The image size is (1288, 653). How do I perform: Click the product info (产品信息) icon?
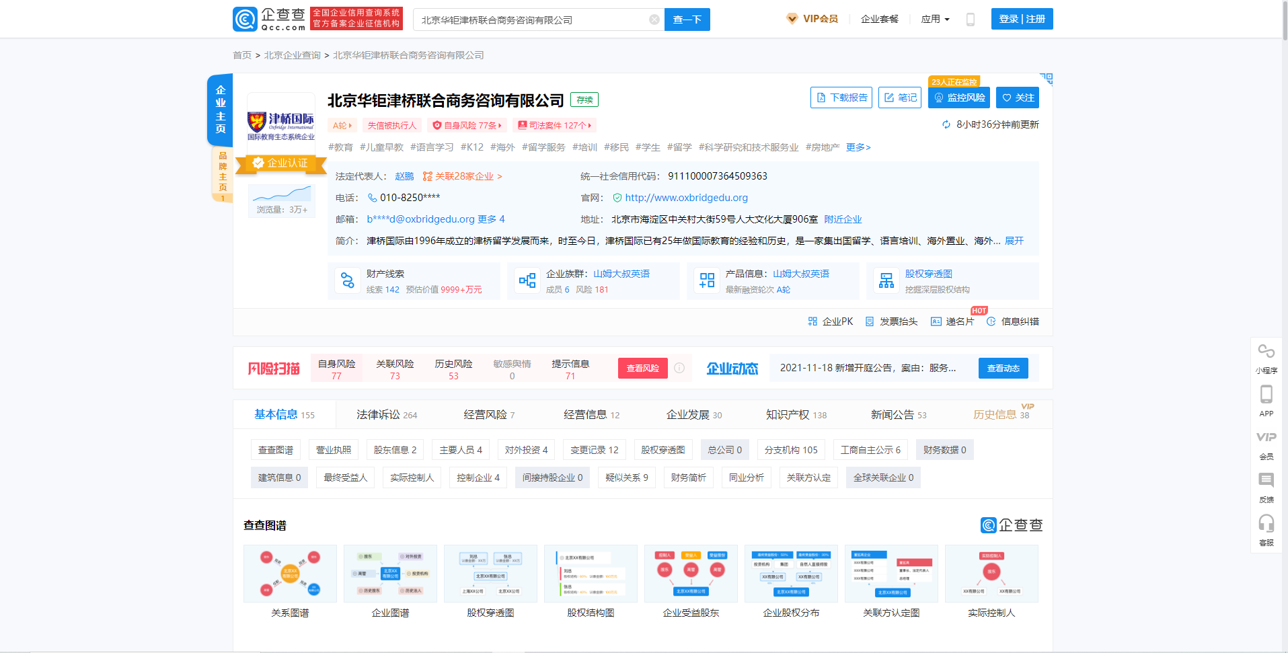[x=707, y=280]
